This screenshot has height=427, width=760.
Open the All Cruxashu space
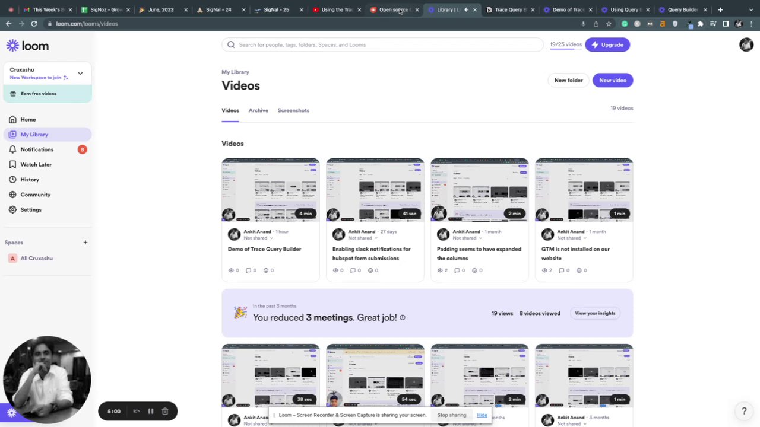click(x=36, y=258)
